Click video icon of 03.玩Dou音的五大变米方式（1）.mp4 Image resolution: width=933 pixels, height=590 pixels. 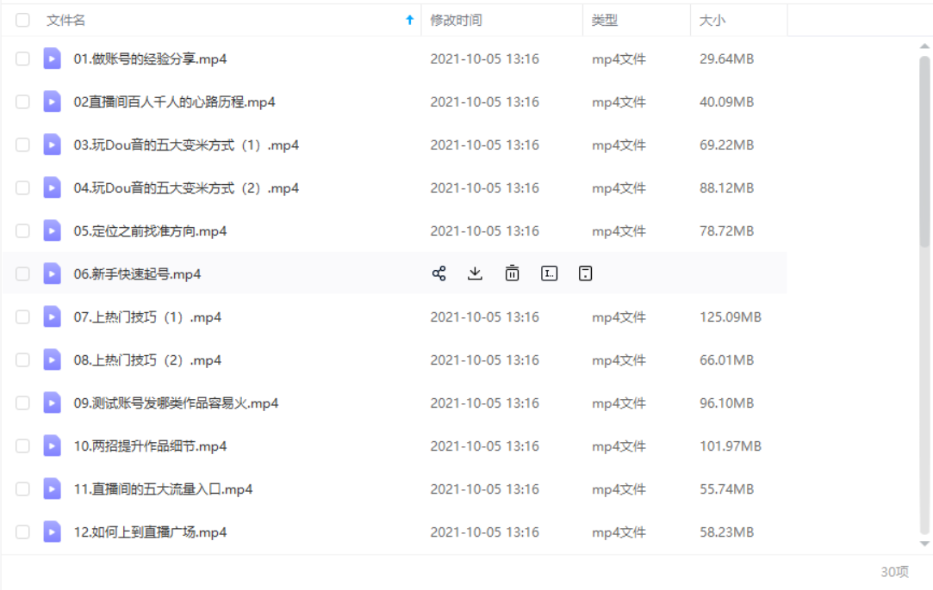(53, 145)
